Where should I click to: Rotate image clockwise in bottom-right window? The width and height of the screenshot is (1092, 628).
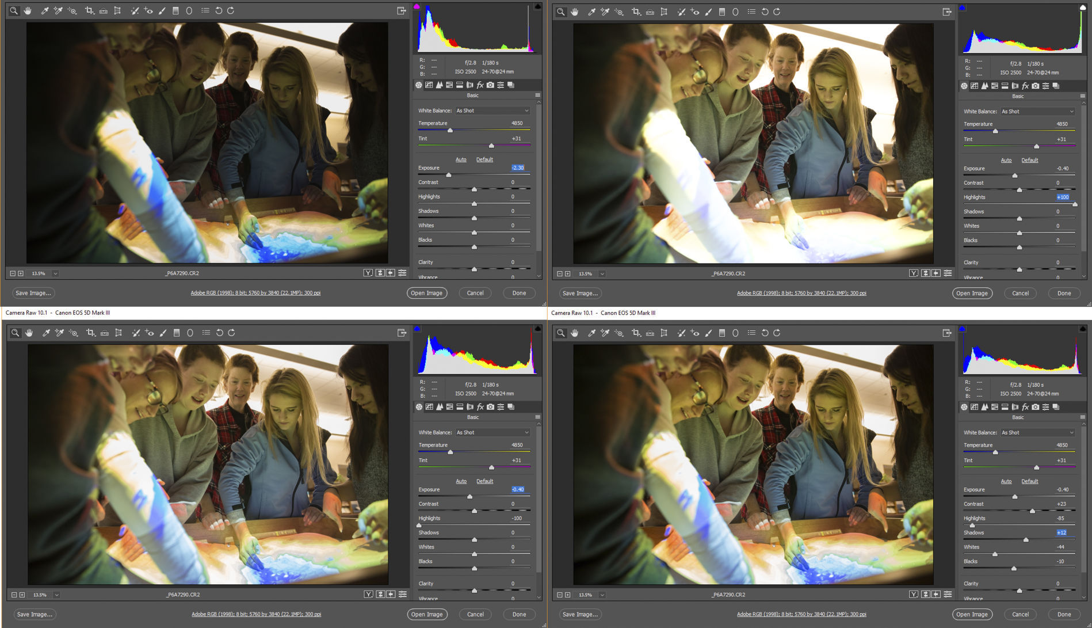click(777, 333)
